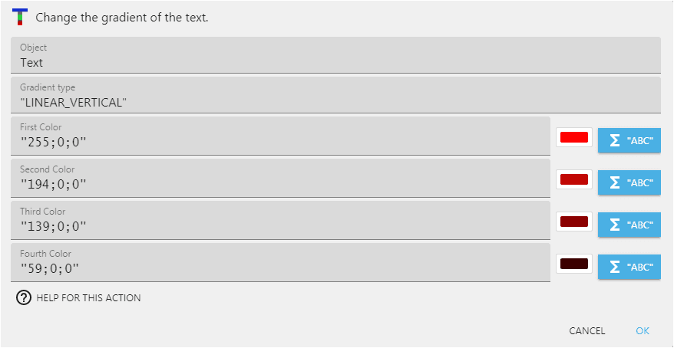Confirm with the OK button

[643, 331]
